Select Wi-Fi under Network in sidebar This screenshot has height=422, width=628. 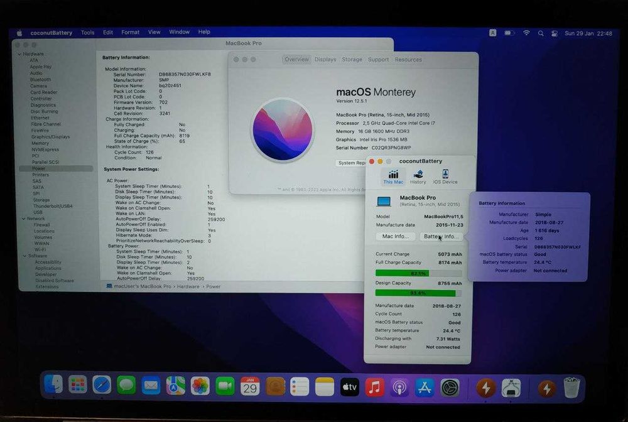coord(40,249)
